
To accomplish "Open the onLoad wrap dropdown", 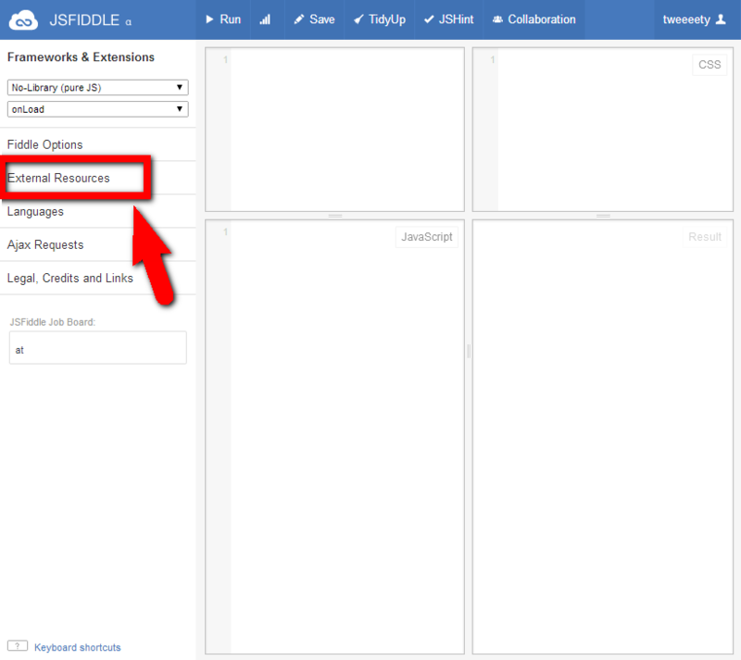I will click(98, 109).
